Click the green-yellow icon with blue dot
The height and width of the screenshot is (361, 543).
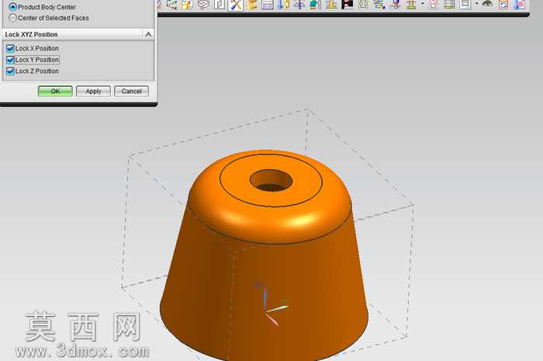pyautogui.click(x=379, y=5)
